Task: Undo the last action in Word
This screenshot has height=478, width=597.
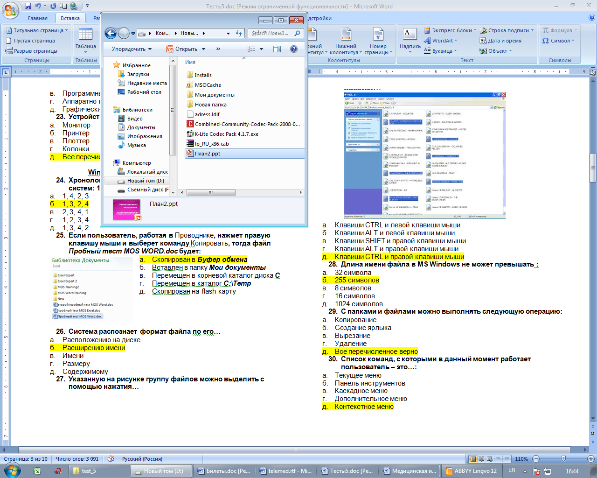Action: click(x=38, y=6)
